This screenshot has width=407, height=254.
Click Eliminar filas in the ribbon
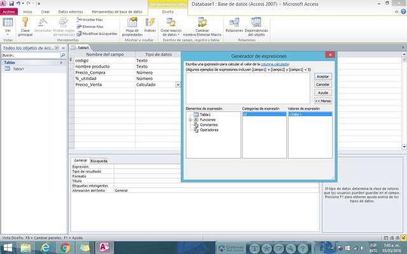(x=90, y=27)
